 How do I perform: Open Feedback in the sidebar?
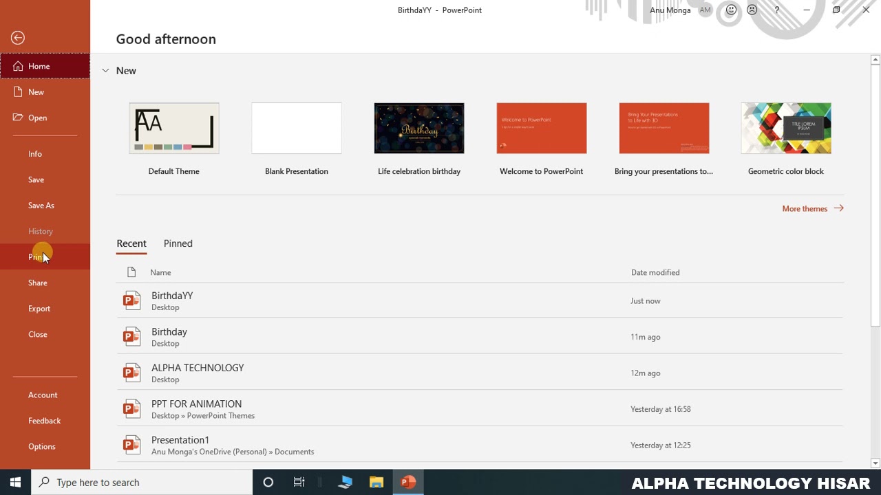click(45, 421)
